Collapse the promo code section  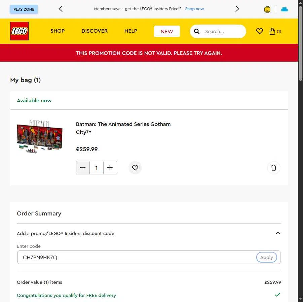coord(278,233)
